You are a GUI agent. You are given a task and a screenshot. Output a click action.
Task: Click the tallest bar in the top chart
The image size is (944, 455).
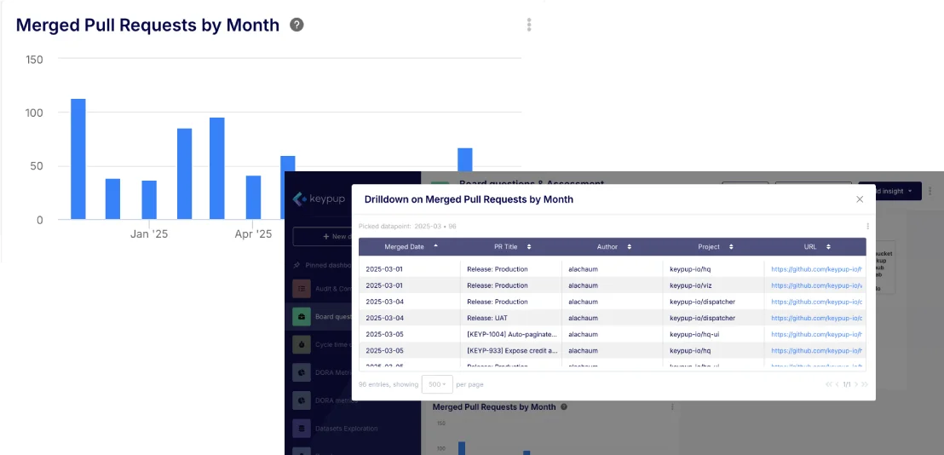point(78,158)
